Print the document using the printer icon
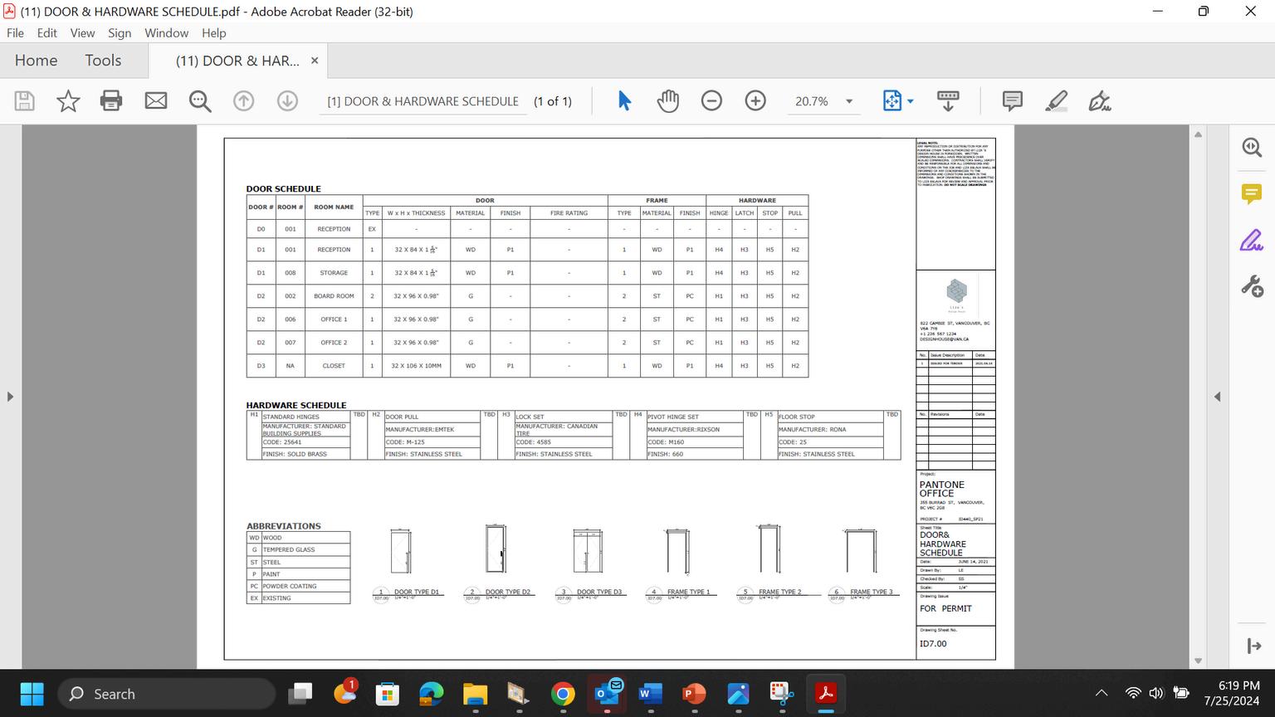This screenshot has height=717, width=1275. tap(111, 101)
